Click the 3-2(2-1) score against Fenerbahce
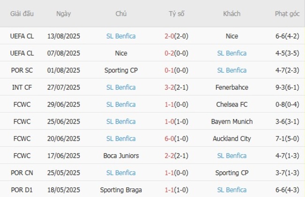Screen dimensions: 305x197 [176, 87]
